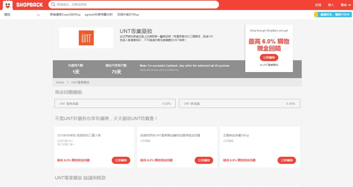
Task: Click the SHOPBACK brand wordmark
Action: tap(30, 5)
